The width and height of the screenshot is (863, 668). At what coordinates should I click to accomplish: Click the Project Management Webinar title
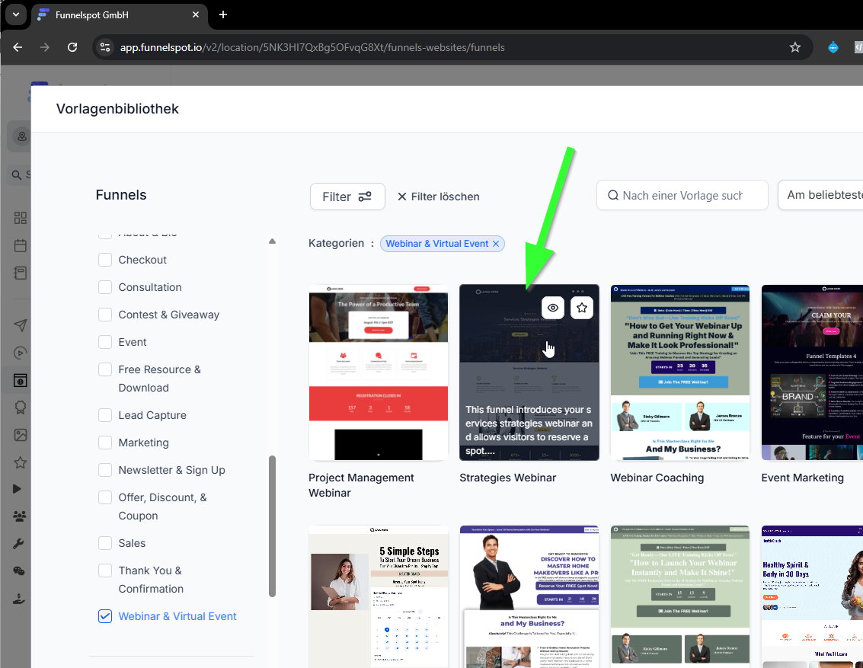pyautogui.click(x=361, y=485)
